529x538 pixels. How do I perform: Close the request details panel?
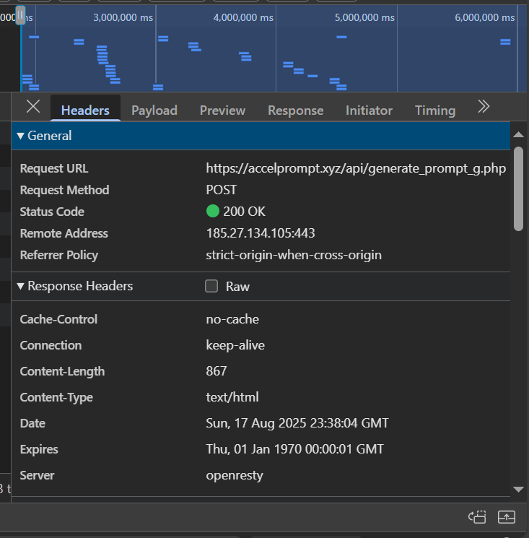tap(33, 107)
